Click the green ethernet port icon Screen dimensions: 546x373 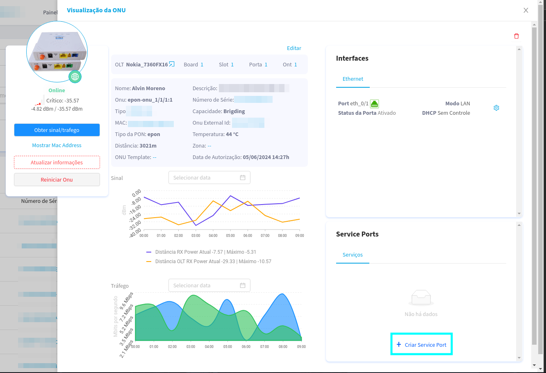[x=374, y=104]
